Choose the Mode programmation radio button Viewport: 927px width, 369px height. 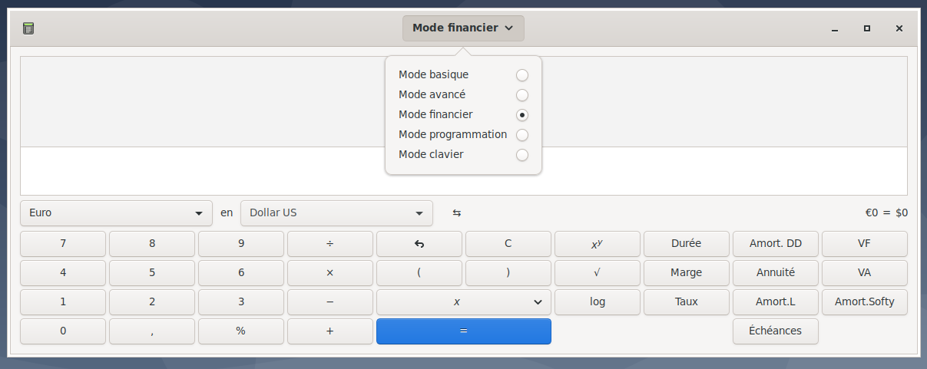pyautogui.click(x=521, y=135)
